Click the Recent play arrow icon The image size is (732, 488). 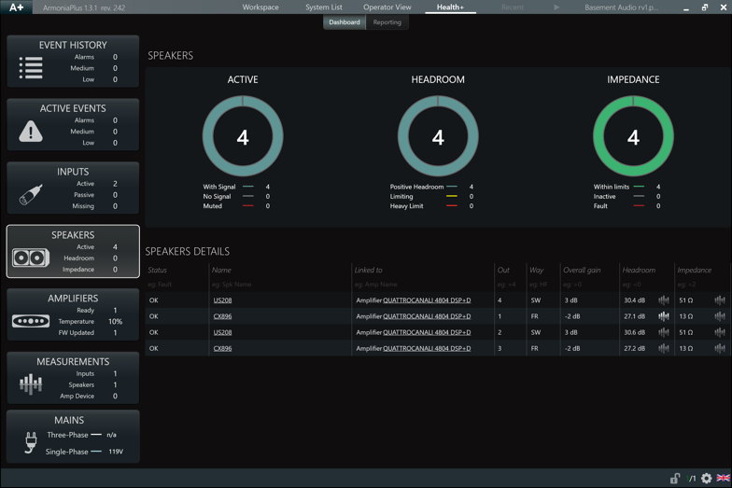pyautogui.click(x=556, y=7)
